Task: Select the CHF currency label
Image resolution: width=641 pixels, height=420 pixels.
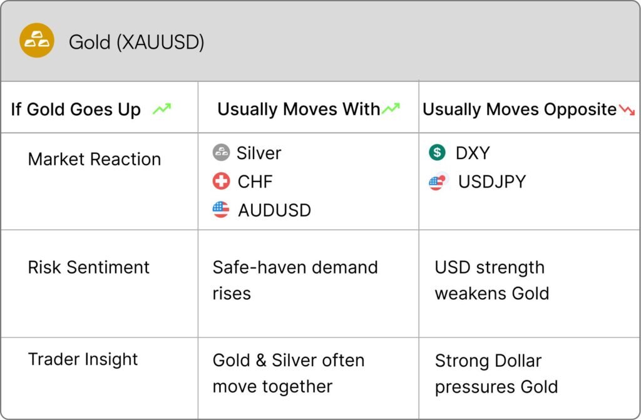Action: pos(255,182)
